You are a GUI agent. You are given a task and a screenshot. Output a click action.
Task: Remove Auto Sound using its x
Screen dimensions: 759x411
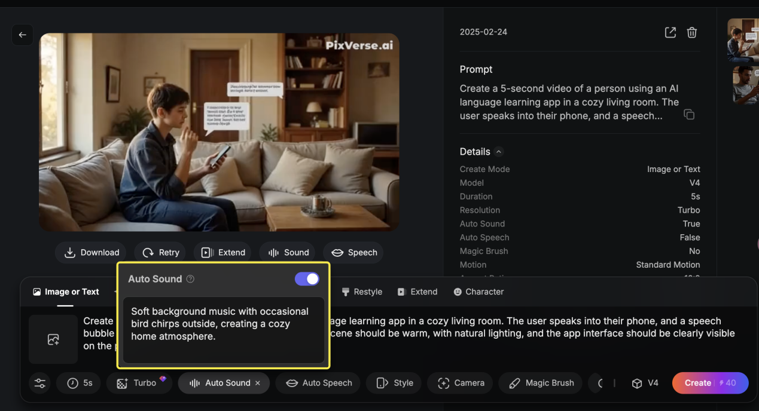click(x=258, y=383)
